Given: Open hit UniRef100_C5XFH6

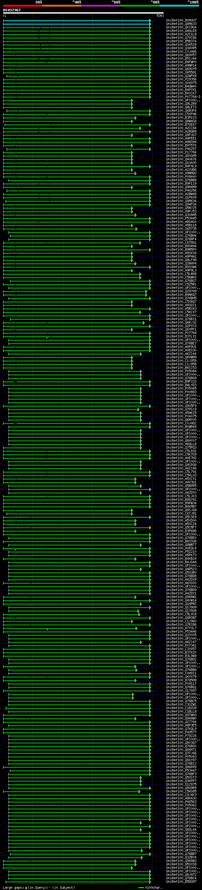Looking at the screenshot, I should coord(181,114).
